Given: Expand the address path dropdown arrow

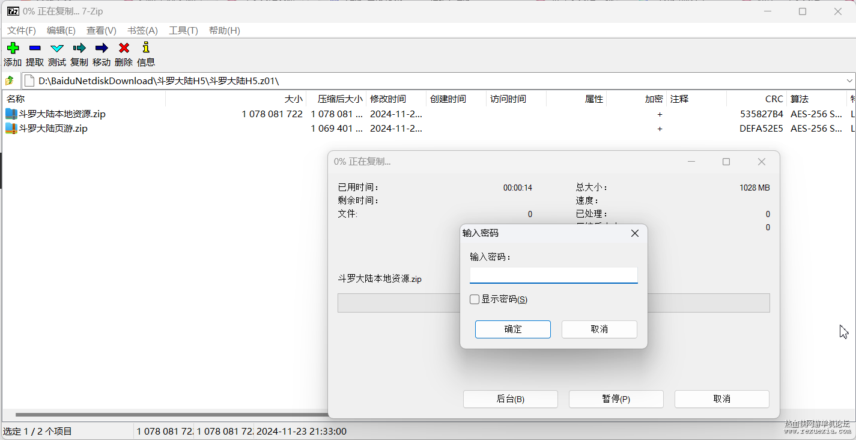Looking at the screenshot, I should 849,81.
